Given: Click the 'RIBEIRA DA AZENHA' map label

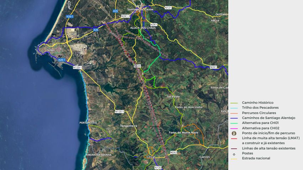Looking at the screenshot, I should click(99, 155).
